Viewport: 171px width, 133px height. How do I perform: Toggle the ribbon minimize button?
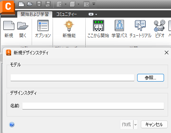click(x=91, y=14)
